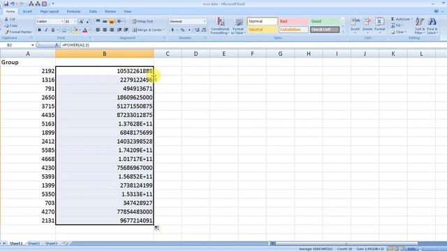
Task: Switch to the Data tab
Action: pos(93,11)
